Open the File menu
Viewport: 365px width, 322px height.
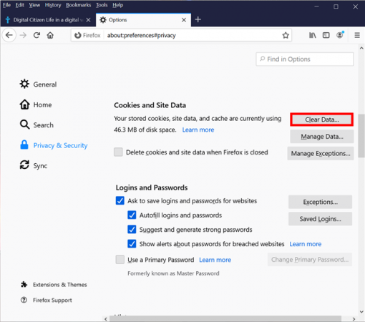pos(6,5)
